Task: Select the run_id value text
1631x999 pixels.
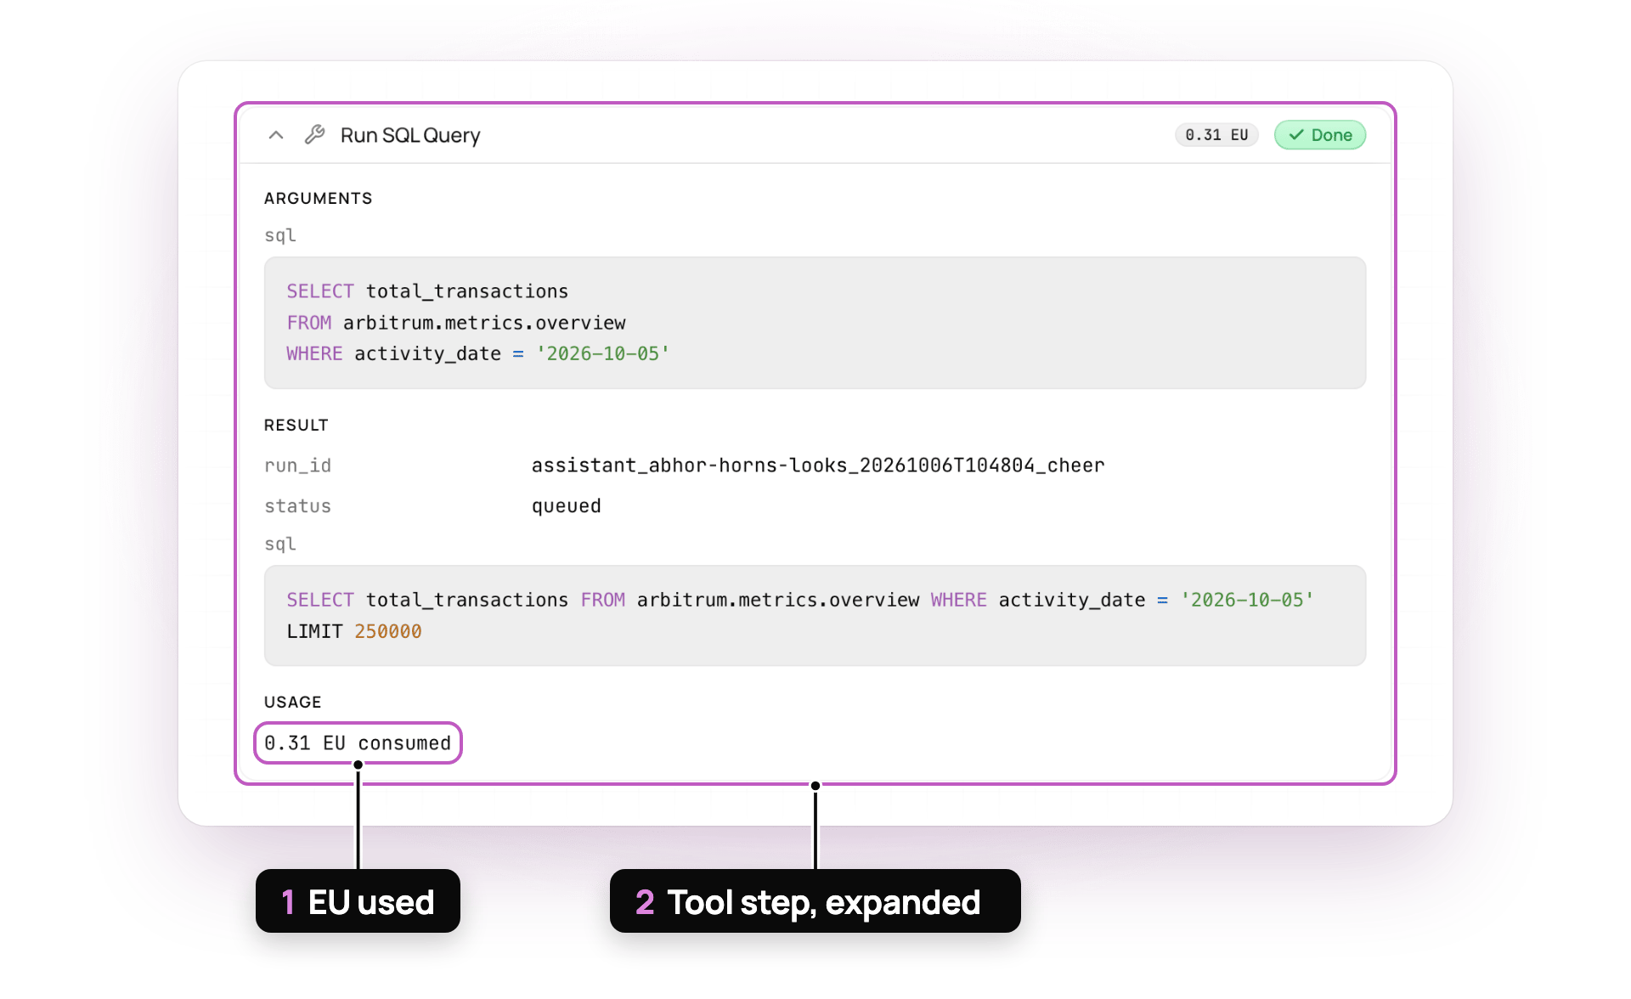Action: 817,466
